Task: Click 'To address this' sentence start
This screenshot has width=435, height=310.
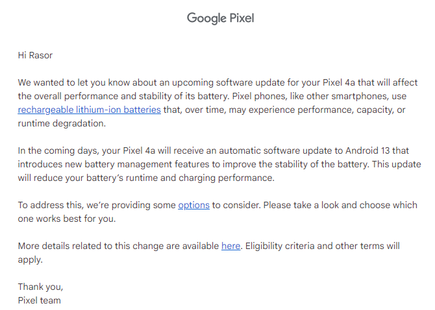Action: 51,206
